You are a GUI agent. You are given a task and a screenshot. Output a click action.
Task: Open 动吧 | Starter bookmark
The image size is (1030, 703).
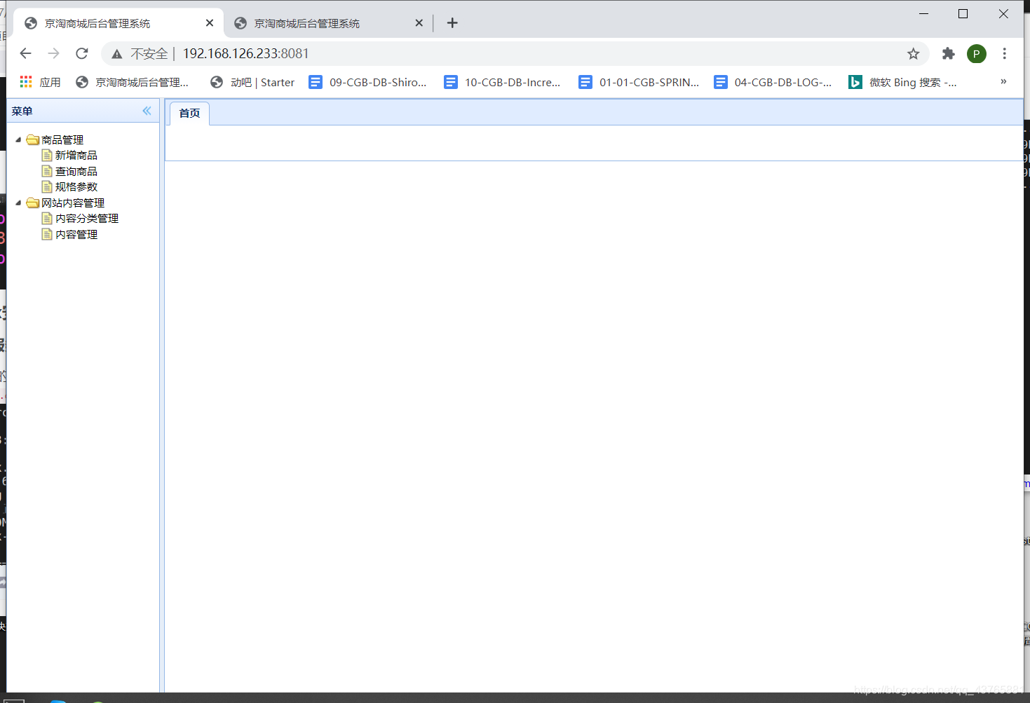coord(252,82)
